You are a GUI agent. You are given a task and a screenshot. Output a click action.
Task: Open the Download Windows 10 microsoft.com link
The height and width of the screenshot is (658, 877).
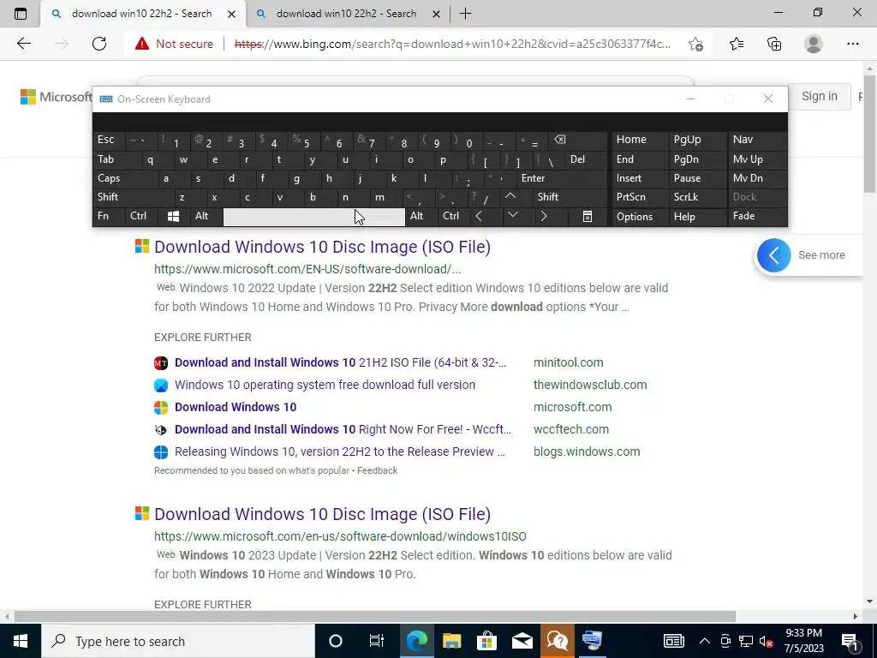[236, 407]
